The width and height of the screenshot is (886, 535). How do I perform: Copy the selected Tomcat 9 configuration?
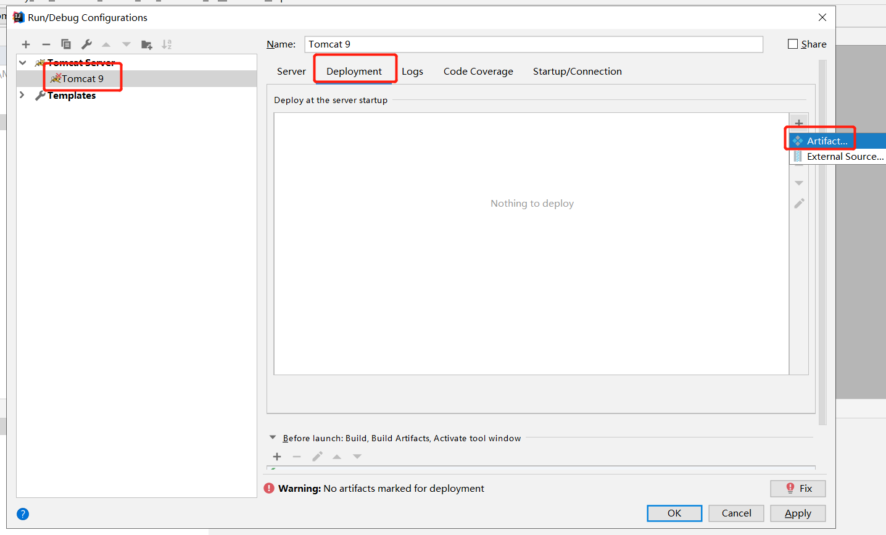[x=66, y=44]
